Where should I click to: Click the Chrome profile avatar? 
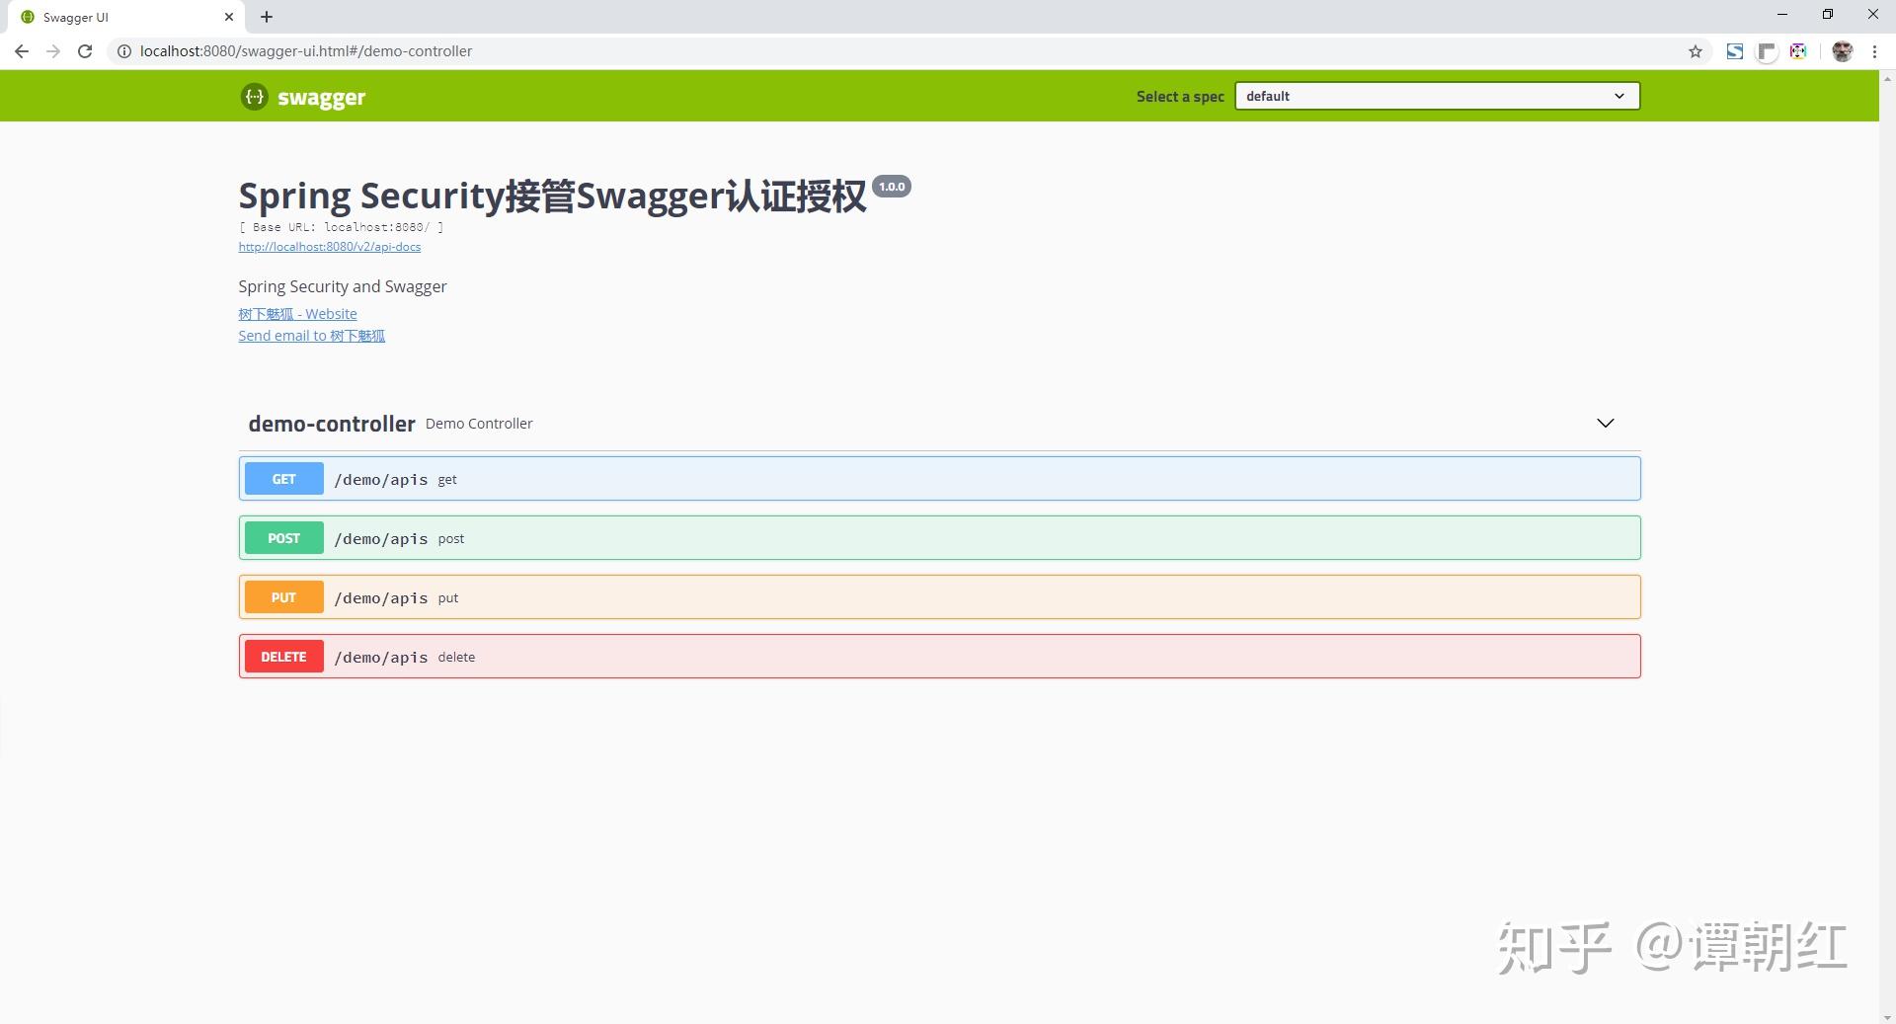point(1843,51)
